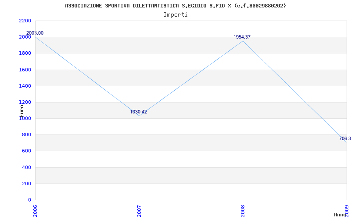The width and height of the screenshot is (351, 219).
Task: Click the 200 y-axis tick label
Action: (26, 184)
